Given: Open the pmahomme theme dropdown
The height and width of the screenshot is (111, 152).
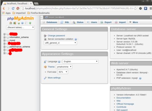Looking at the screenshot, I should pos(64,67).
